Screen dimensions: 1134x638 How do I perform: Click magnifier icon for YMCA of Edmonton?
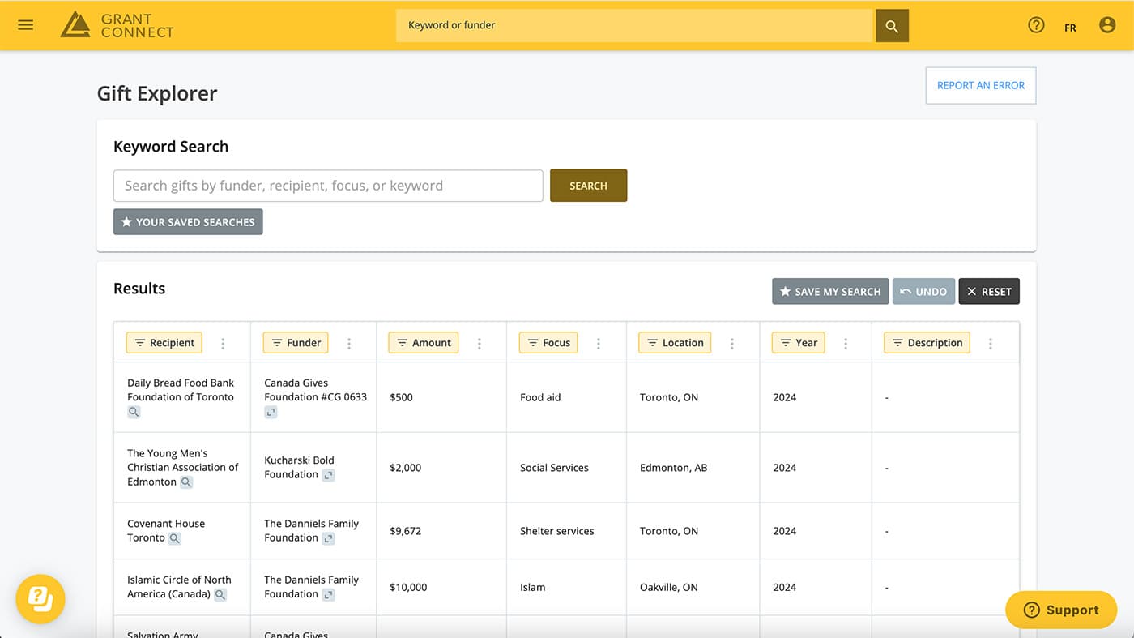click(x=186, y=482)
